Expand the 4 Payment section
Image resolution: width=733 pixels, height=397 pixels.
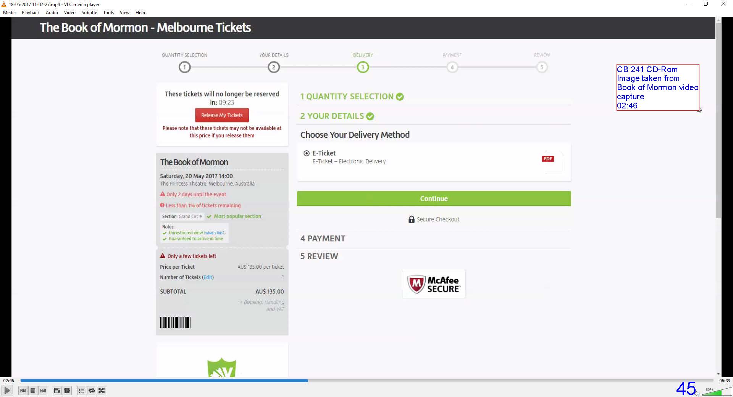323,239
